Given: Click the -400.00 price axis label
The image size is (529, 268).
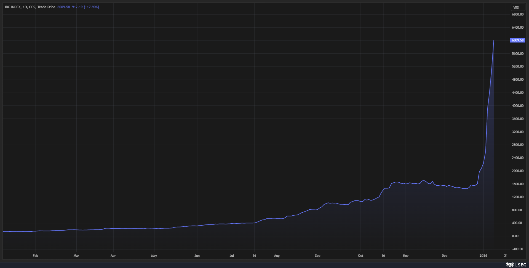Looking at the screenshot, I should 517,249.
